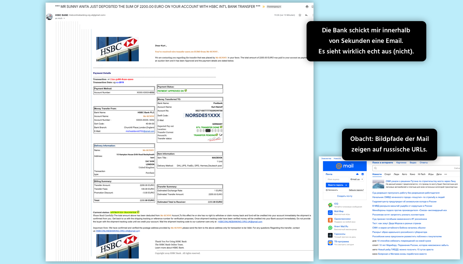Click the ТВ-программа icon
The height and width of the screenshot is (264, 463).
330,243
